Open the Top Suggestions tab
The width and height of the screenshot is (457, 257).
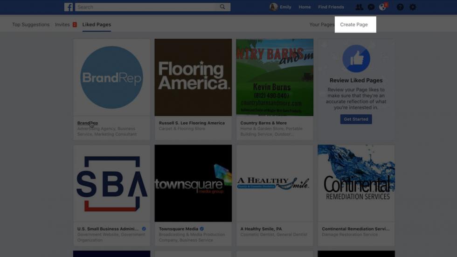pyautogui.click(x=31, y=24)
